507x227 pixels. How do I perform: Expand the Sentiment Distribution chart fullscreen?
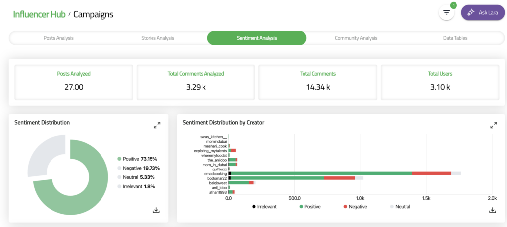[157, 125]
